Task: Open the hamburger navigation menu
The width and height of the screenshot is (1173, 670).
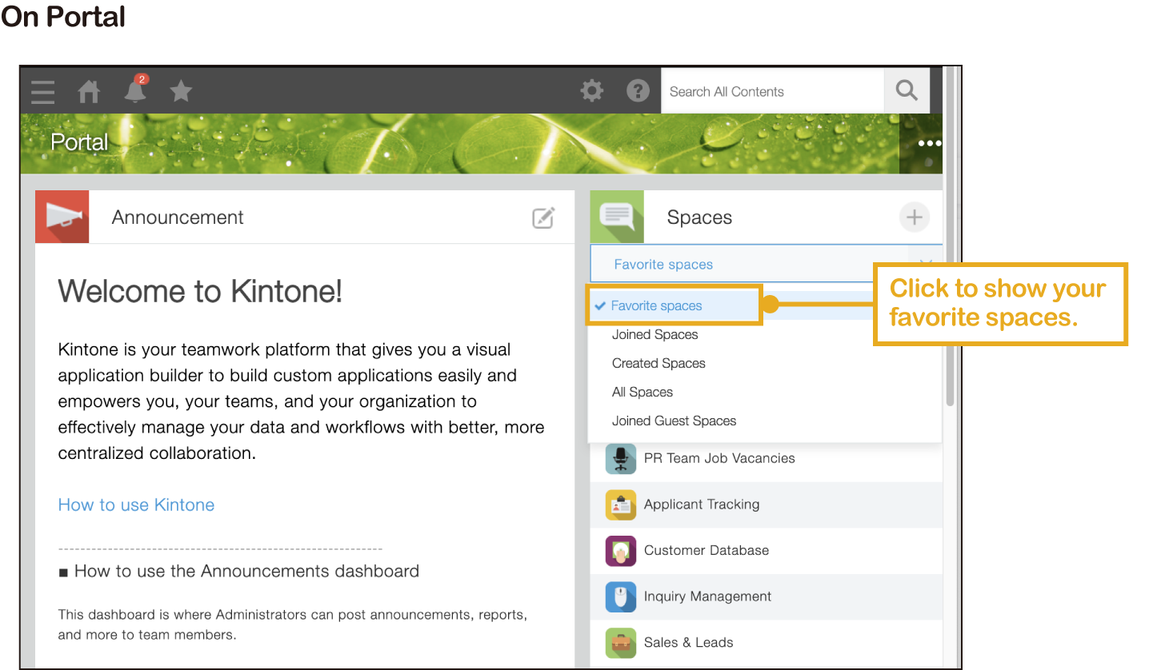Action: click(43, 92)
